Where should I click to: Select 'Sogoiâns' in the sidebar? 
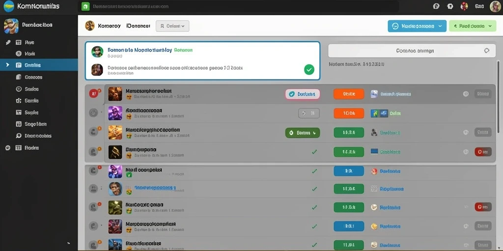pos(35,124)
